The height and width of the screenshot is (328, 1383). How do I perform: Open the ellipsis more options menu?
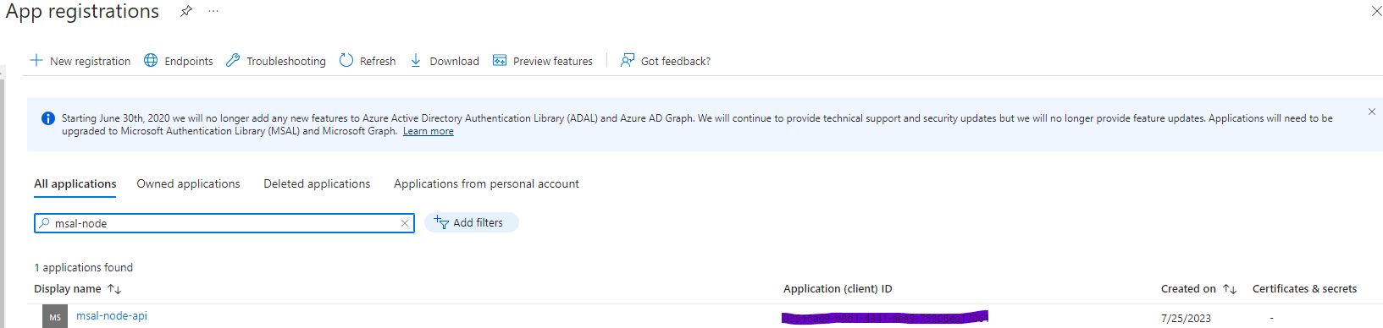coord(213,11)
